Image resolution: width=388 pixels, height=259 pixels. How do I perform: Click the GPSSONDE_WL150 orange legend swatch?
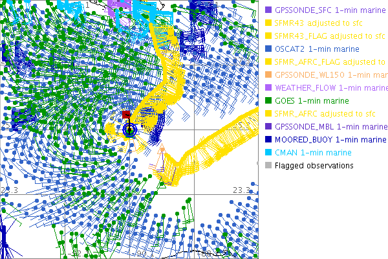269,75
